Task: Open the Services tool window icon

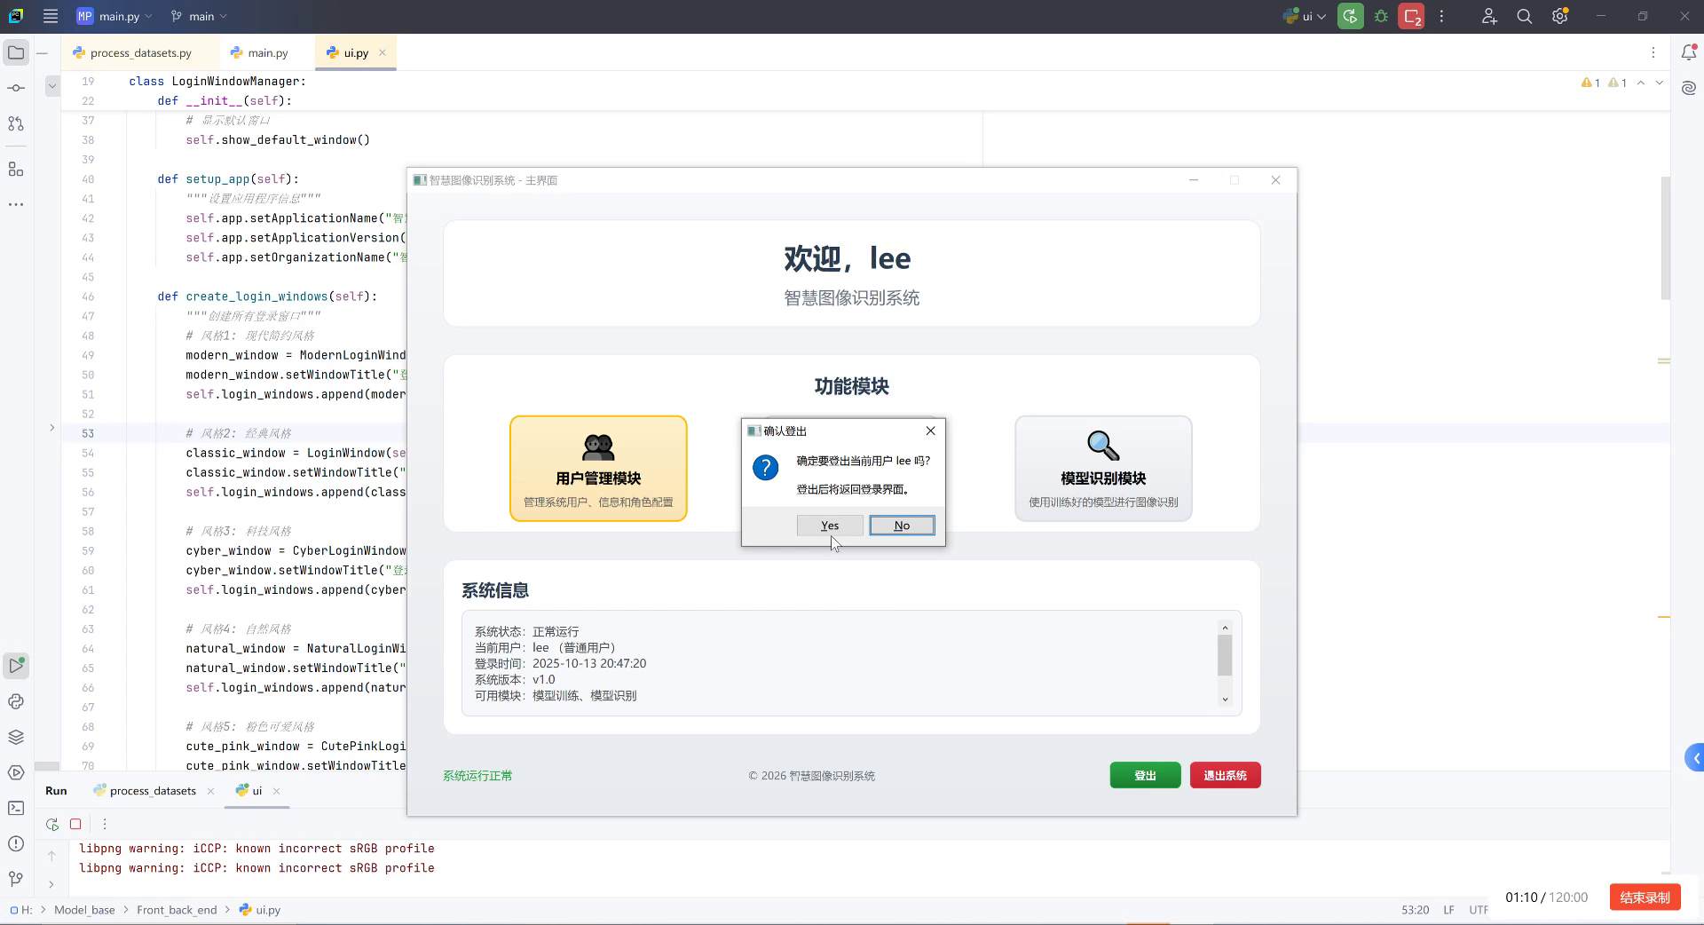Action: (16, 772)
